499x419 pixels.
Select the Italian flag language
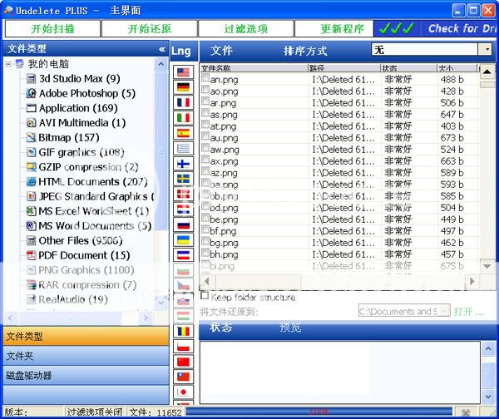pos(183,118)
